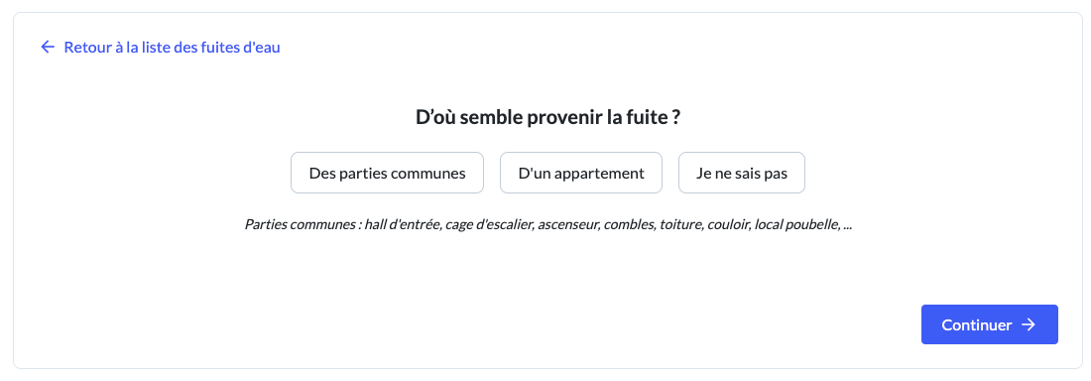Open the Retour à la liste des fuites d'eau link
1091x381 pixels.
tap(161, 48)
